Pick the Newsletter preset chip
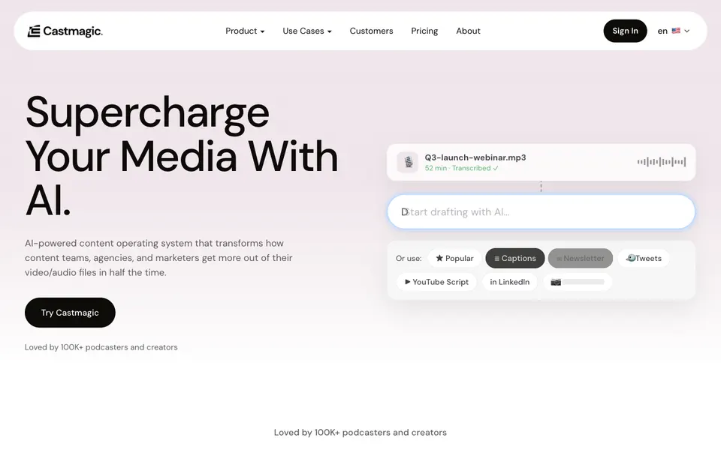 [x=581, y=258]
